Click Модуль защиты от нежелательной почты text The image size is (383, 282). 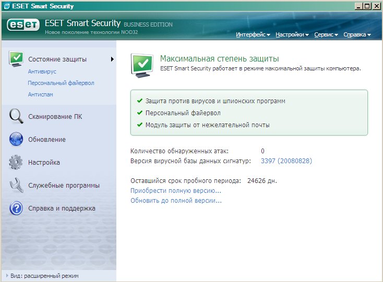point(207,125)
